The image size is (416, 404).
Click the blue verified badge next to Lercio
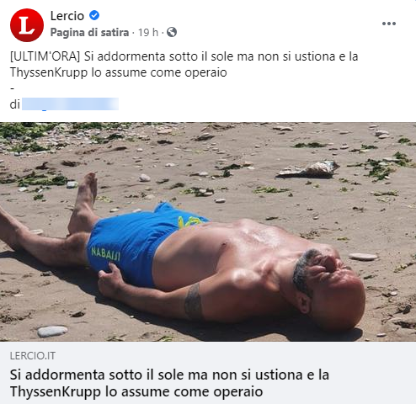[x=94, y=15]
